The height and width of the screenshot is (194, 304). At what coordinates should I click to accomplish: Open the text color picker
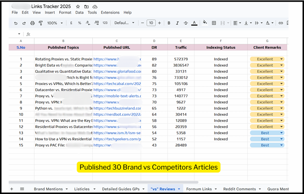pyautogui.click(x=194, y=23)
